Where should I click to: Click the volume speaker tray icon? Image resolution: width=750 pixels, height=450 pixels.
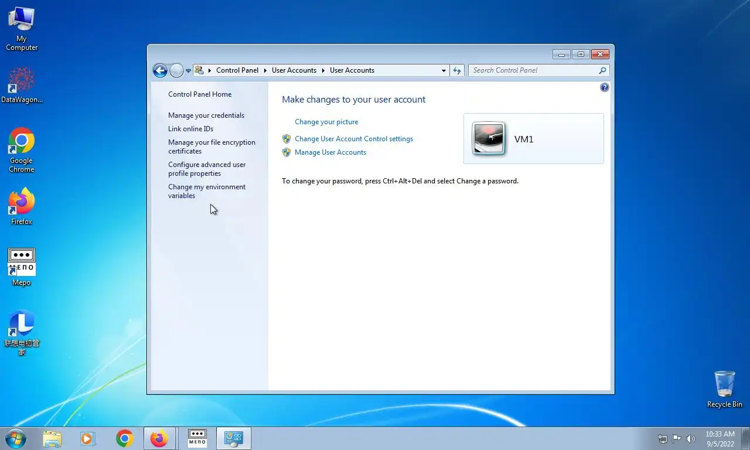click(691, 439)
